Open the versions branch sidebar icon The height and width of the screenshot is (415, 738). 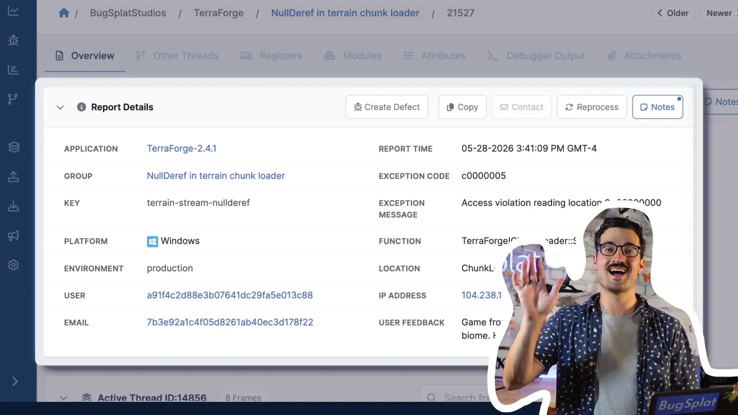(13, 99)
